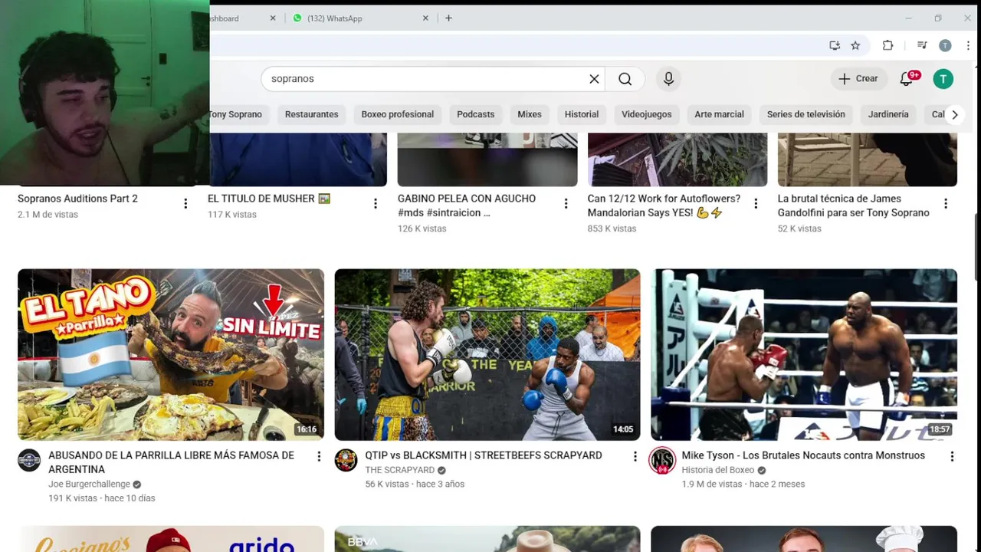
Task: Click the magnifier search button
Action: [x=625, y=79]
